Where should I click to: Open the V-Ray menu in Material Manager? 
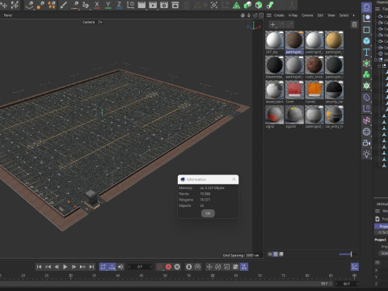(293, 15)
